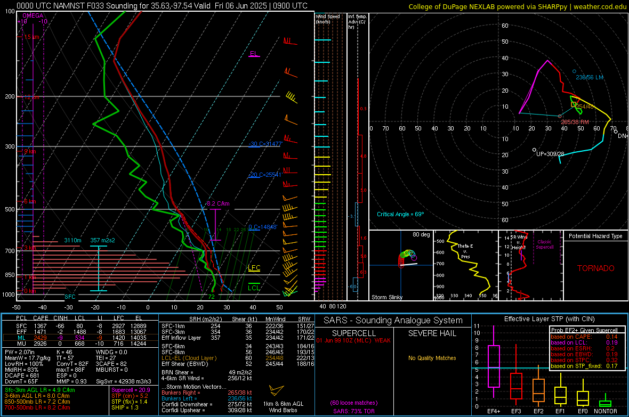Click the SFC parcel CAPE value 1367

click(x=40, y=326)
